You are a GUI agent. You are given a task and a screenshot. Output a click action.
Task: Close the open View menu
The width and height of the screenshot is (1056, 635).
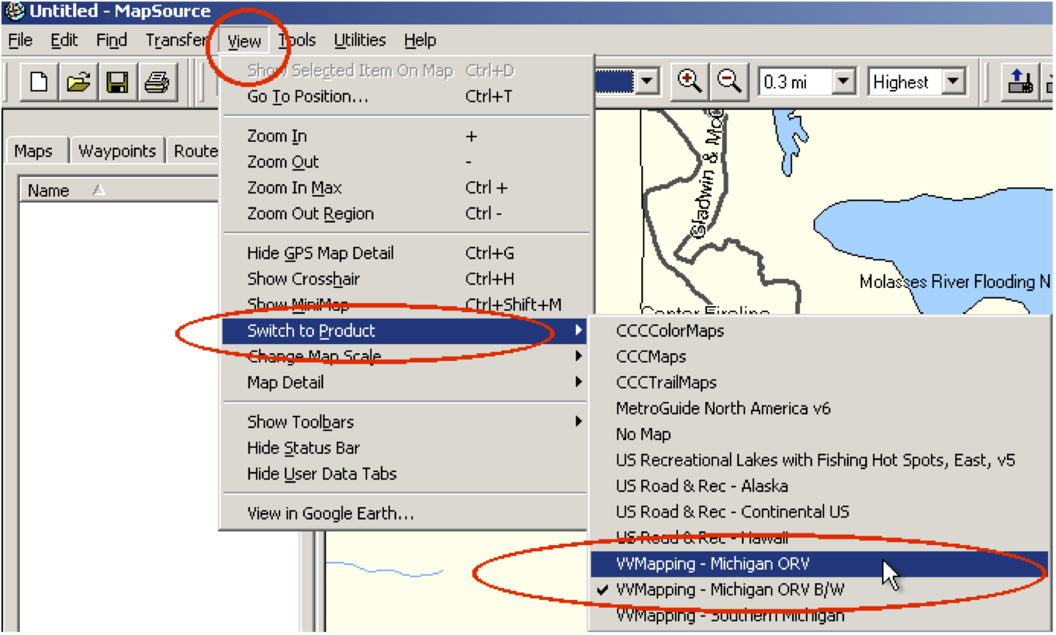point(244,41)
